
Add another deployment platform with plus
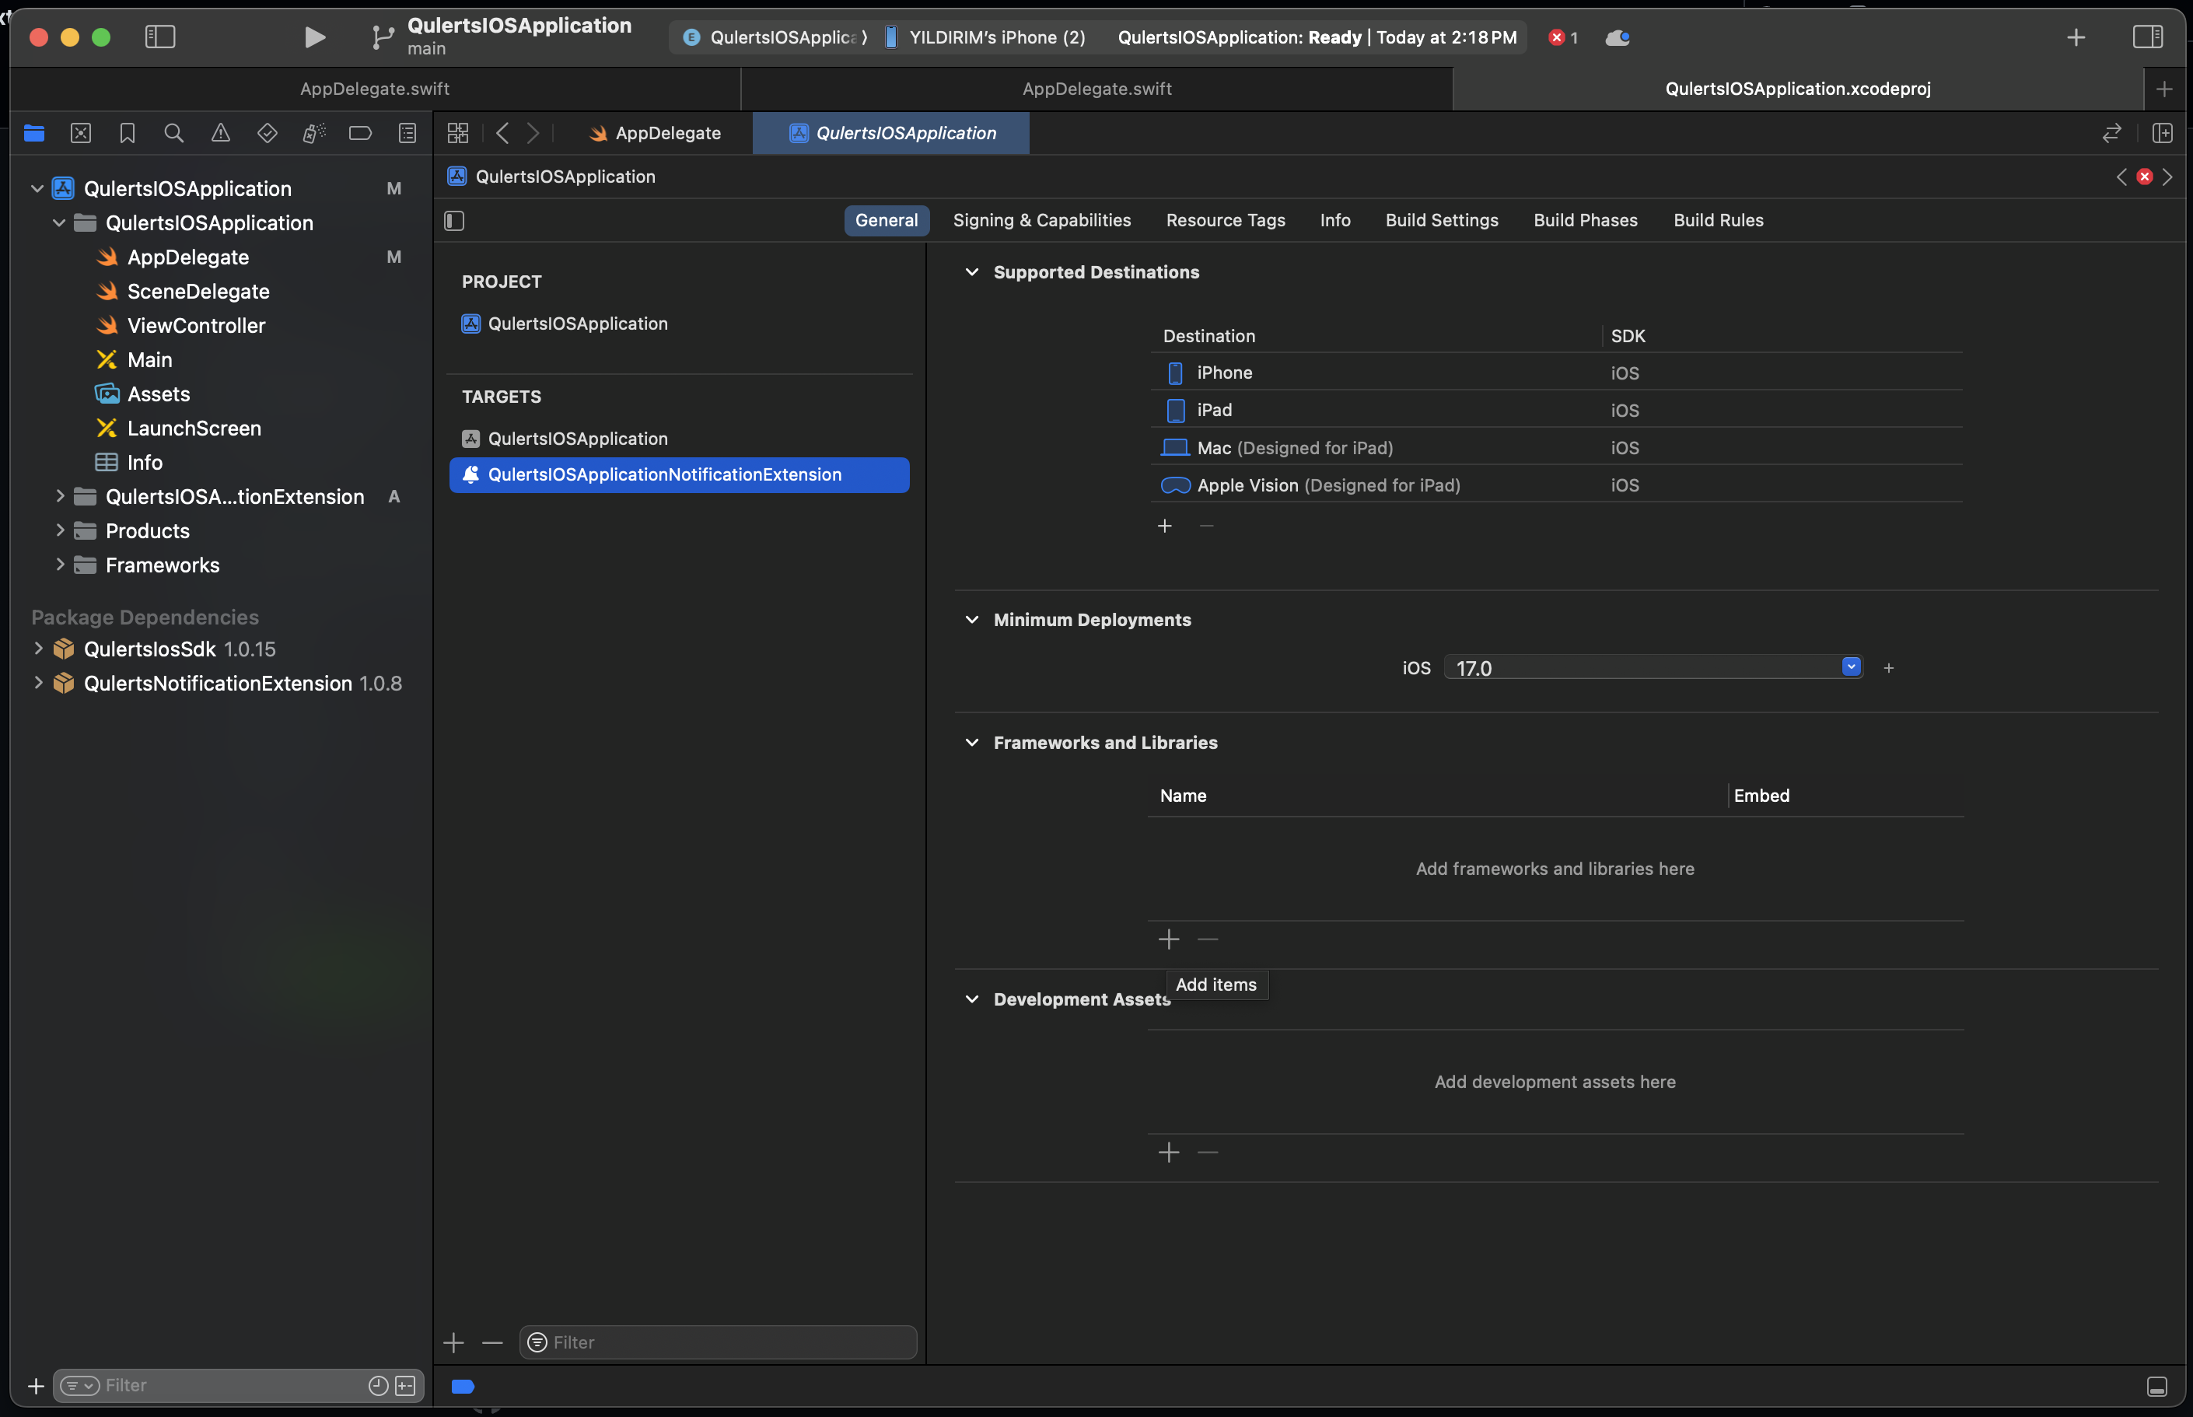1888,668
